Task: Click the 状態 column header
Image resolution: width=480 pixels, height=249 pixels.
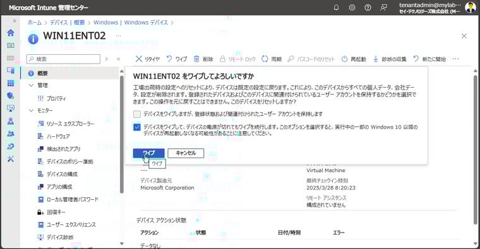Action: (x=201, y=233)
